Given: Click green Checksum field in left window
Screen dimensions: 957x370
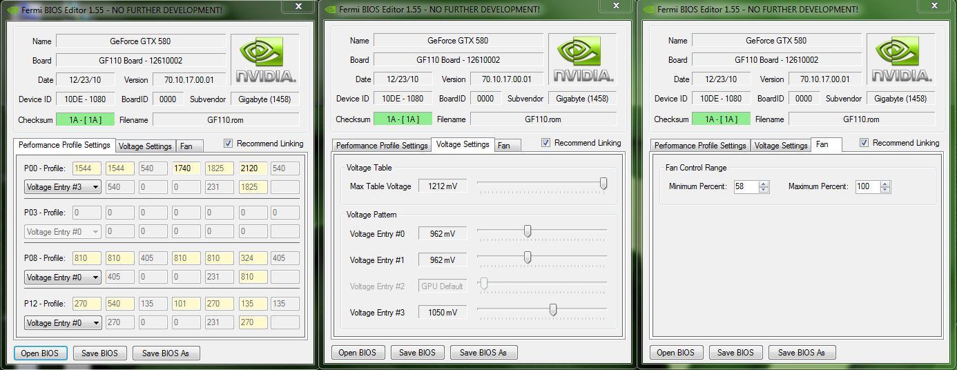Looking at the screenshot, I should coord(85,120).
